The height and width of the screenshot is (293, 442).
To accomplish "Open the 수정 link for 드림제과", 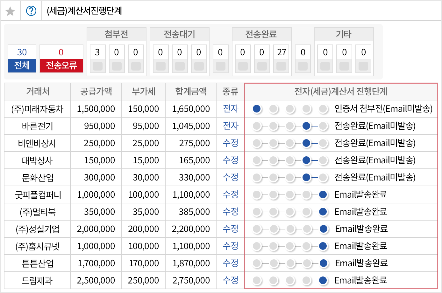I will pos(231,280).
